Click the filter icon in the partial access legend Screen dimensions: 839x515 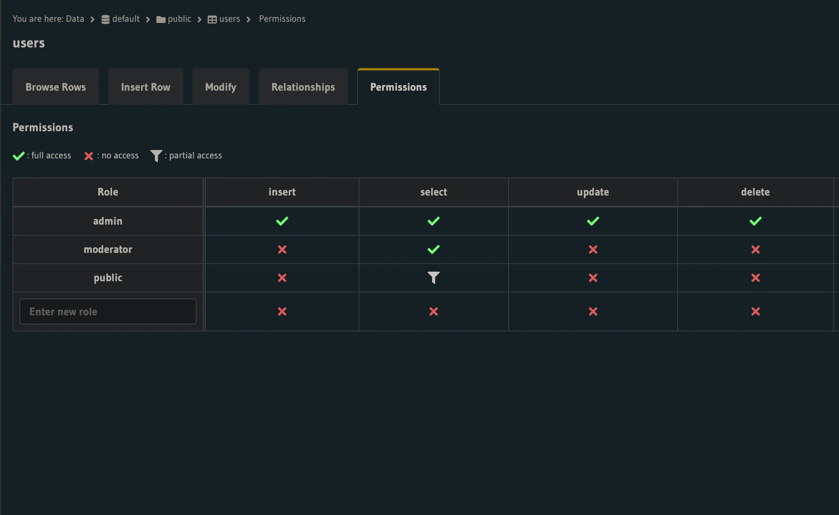[x=156, y=156]
